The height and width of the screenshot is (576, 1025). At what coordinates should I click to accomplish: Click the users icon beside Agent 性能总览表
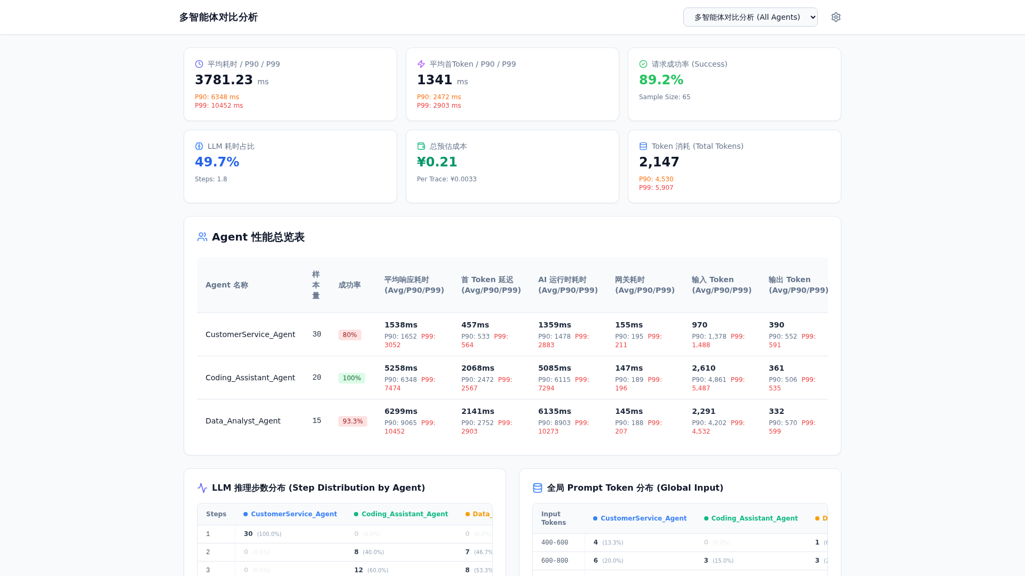[202, 237]
